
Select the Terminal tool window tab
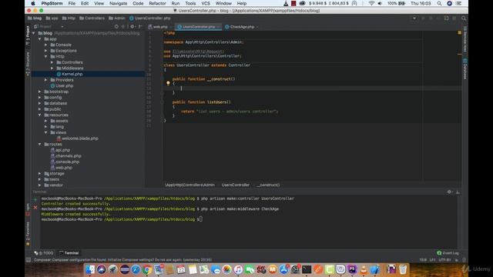tap(69, 253)
